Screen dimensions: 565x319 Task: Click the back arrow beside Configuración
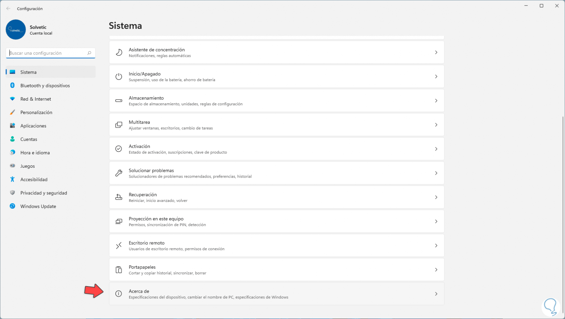8,9
